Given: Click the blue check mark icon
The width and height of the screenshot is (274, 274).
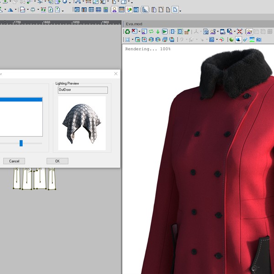Looking at the screenshot, I should (x=245, y=40).
